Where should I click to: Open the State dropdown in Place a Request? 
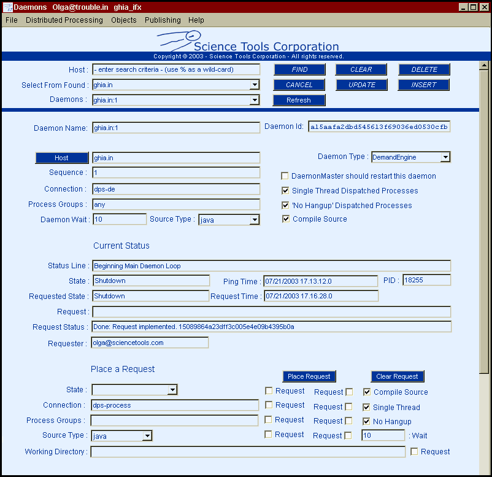point(172,390)
